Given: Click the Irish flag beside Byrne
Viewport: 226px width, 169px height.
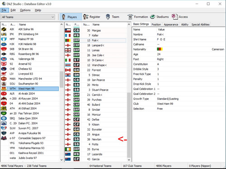Looking at the screenshot, I should pos(68,149).
